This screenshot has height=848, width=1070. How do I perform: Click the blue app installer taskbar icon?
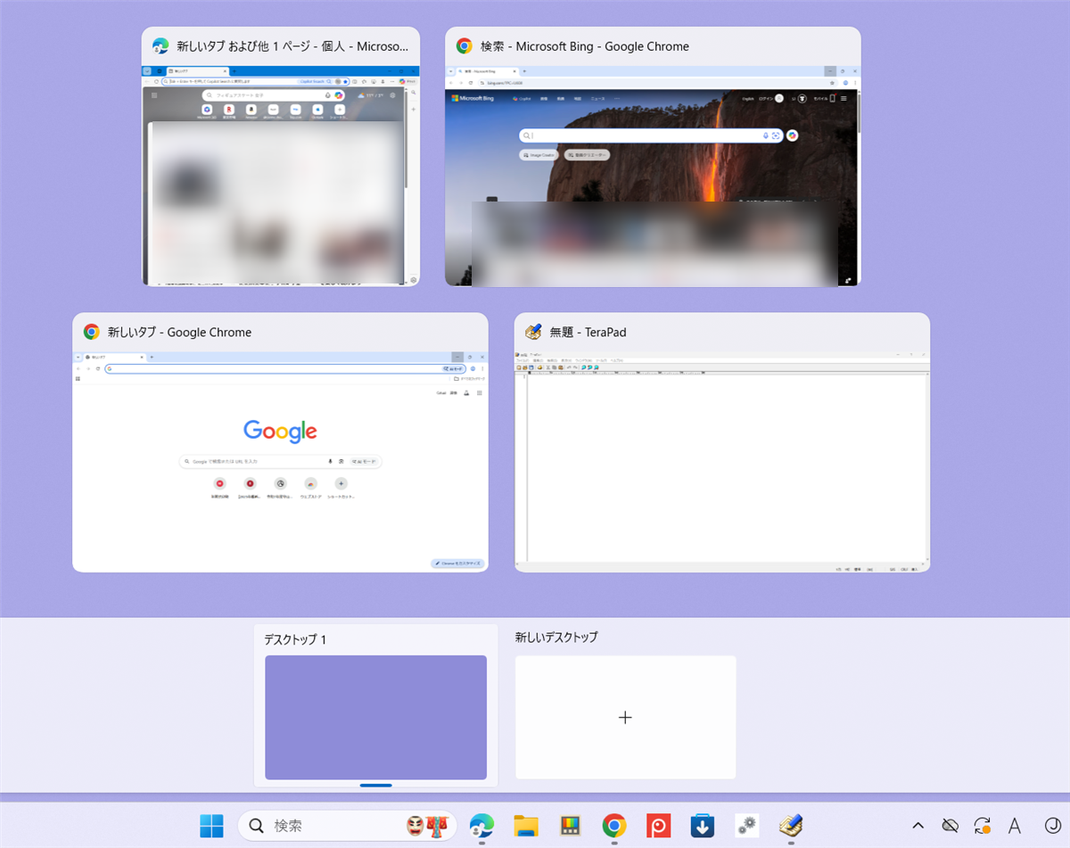(703, 825)
